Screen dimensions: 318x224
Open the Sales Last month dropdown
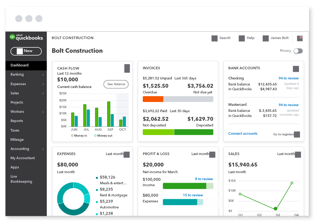(298, 154)
